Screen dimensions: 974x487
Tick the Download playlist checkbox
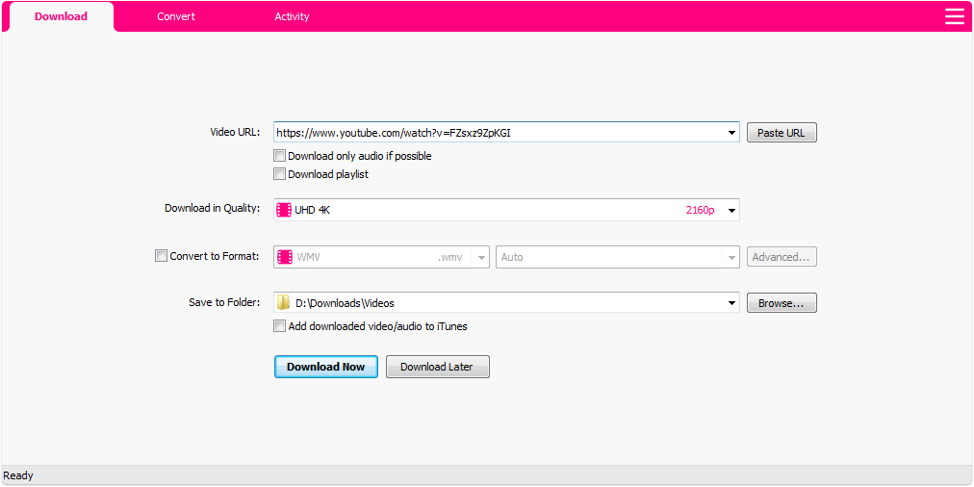click(x=279, y=174)
